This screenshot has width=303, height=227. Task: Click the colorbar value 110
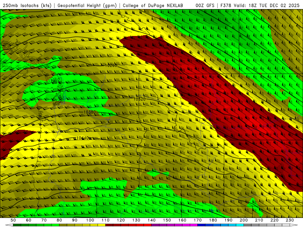coord(105,220)
